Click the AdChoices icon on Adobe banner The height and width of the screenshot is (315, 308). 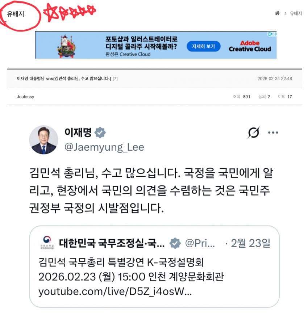pyautogui.click(x=271, y=34)
